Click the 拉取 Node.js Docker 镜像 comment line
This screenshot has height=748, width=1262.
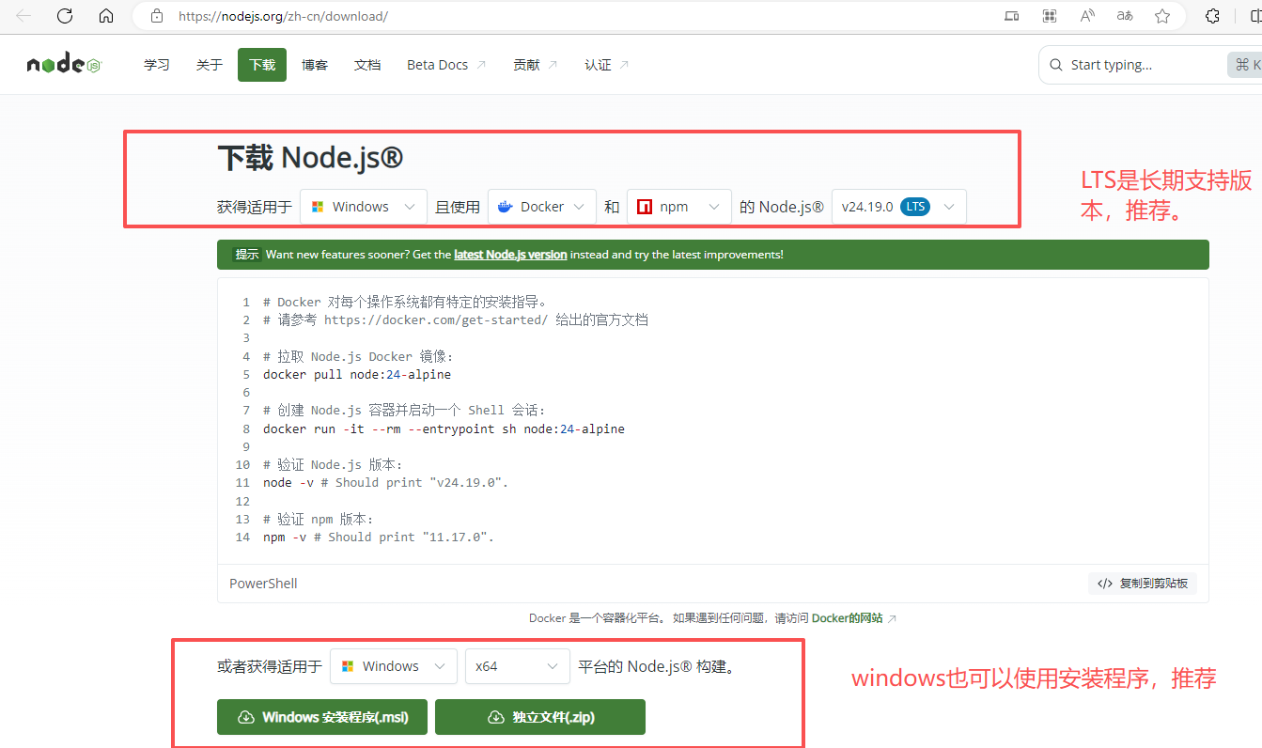click(359, 357)
